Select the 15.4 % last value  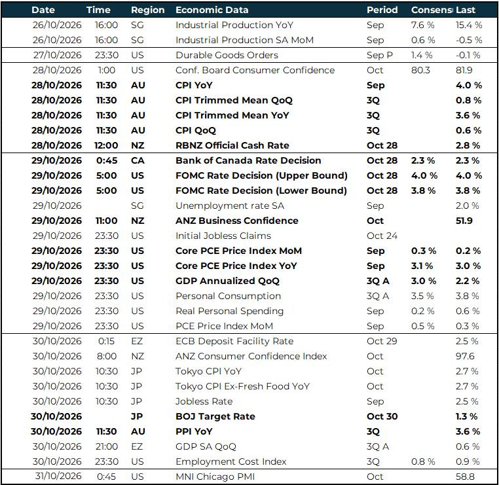point(468,25)
